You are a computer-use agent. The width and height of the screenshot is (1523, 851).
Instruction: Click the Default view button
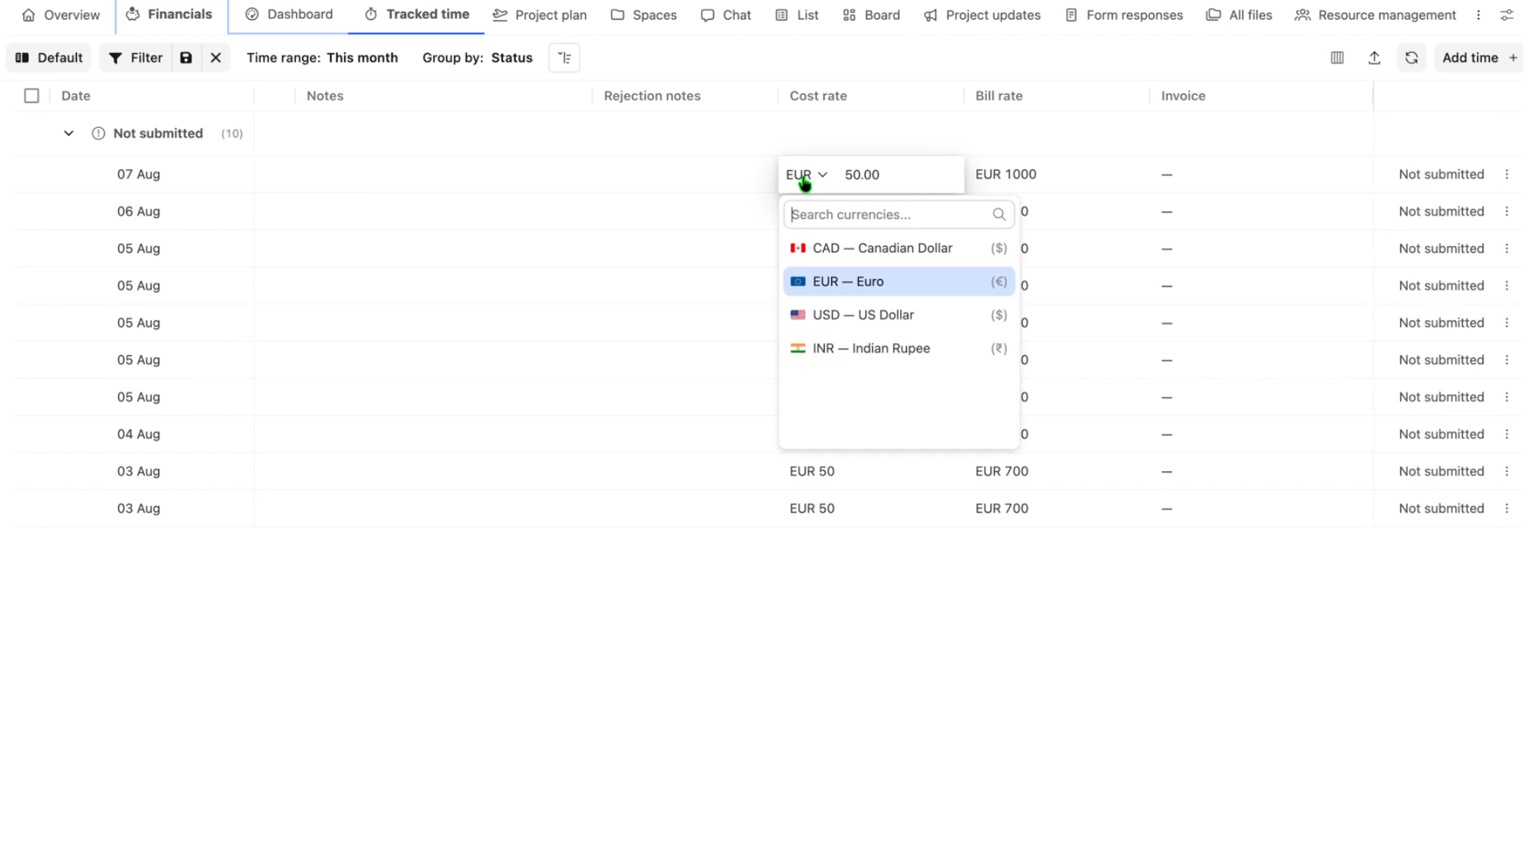[x=49, y=58]
